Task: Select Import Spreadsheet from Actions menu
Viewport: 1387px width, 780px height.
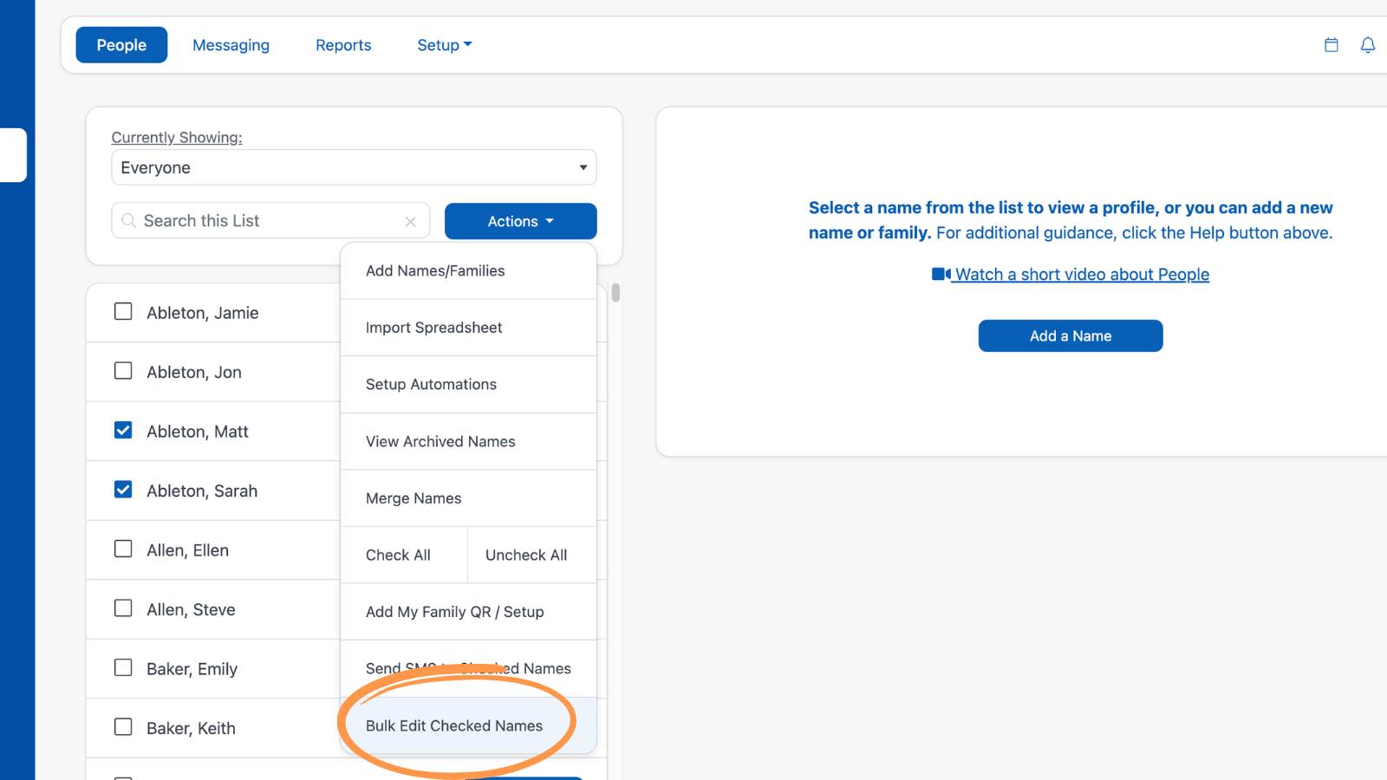Action: [468, 328]
